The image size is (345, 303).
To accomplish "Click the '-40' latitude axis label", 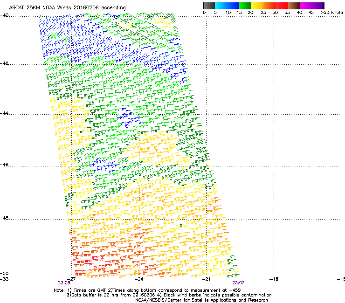I will click(4, 15).
